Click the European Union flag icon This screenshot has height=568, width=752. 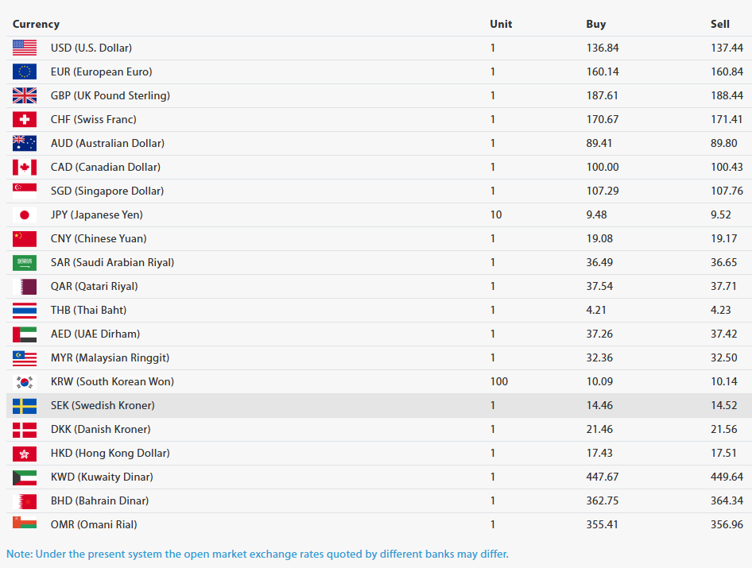(x=25, y=72)
